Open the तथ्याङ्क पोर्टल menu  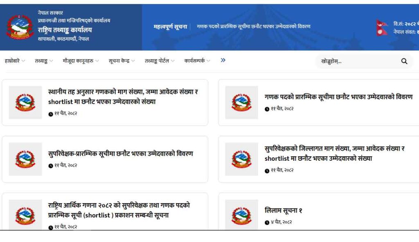click(x=160, y=61)
